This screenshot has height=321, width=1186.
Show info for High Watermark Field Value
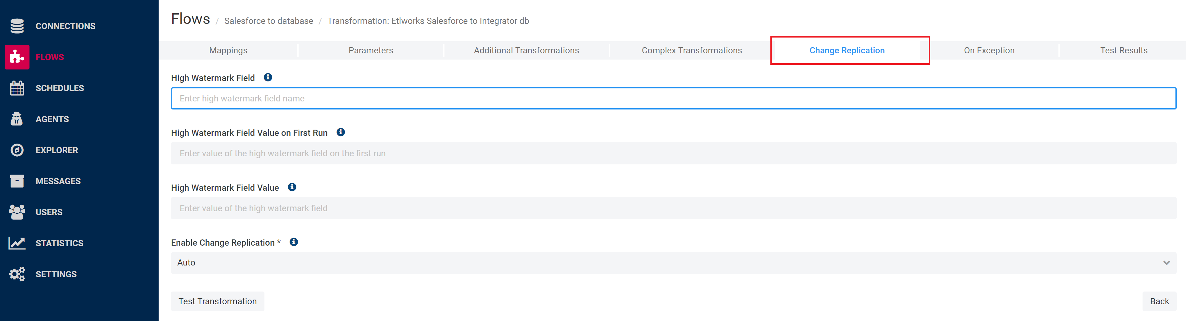(292, 187)
